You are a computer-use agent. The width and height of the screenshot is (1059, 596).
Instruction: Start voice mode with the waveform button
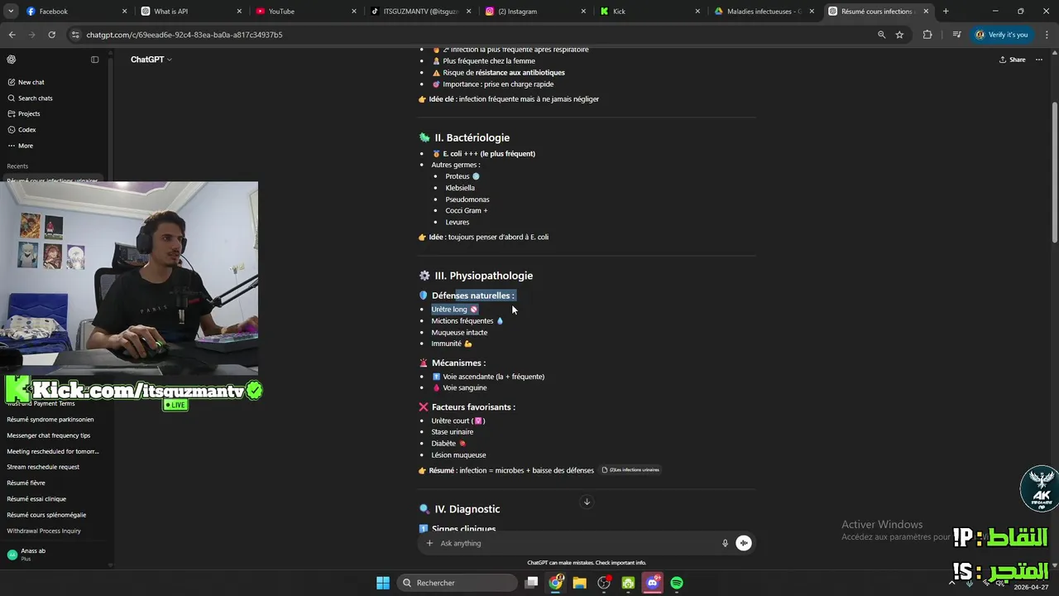[744, 543]
